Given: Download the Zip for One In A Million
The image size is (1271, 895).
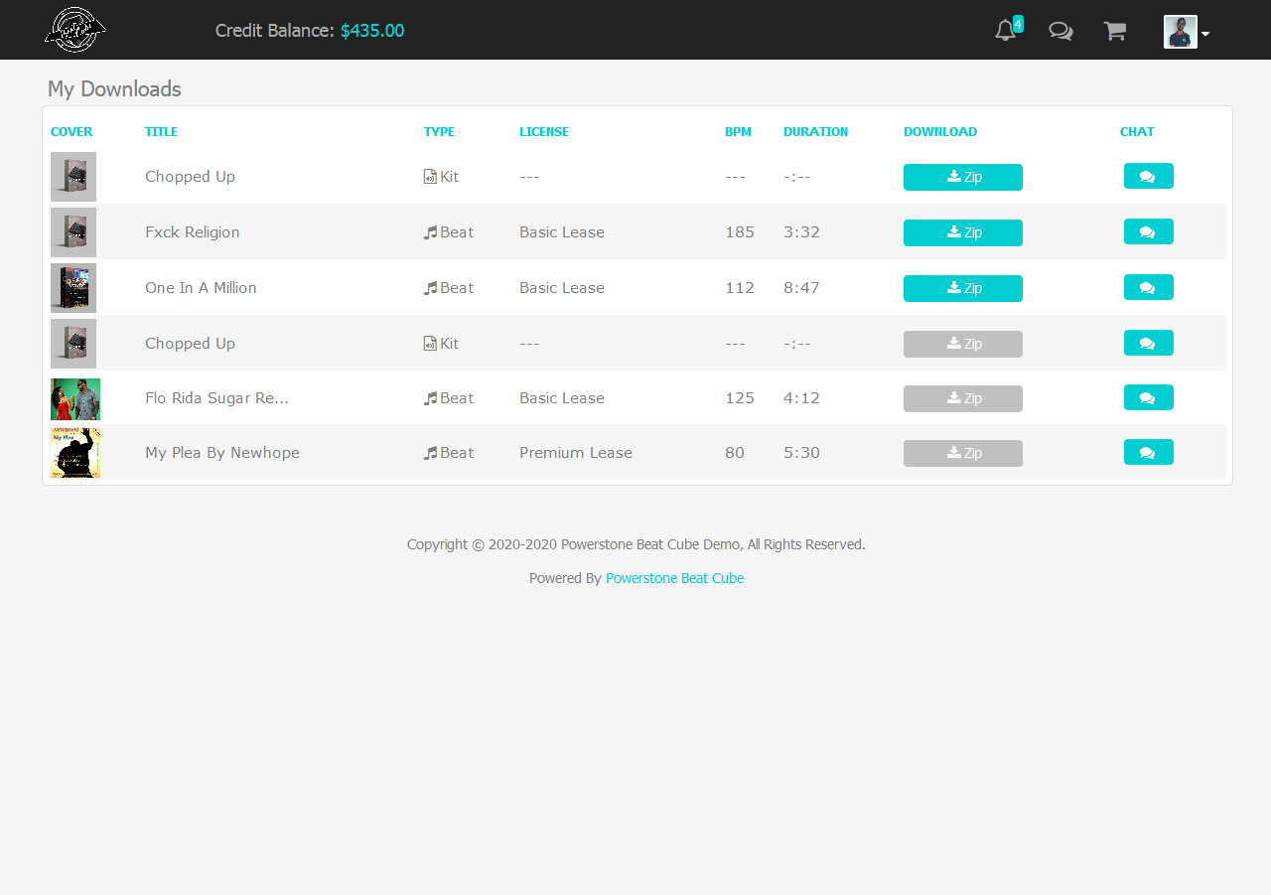Looking at the screenshot, I should 962,288.
